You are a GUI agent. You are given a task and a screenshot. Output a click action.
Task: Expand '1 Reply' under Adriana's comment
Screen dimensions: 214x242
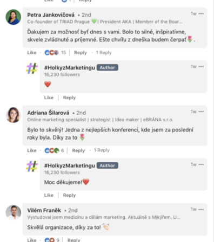(x=102, y=150)
